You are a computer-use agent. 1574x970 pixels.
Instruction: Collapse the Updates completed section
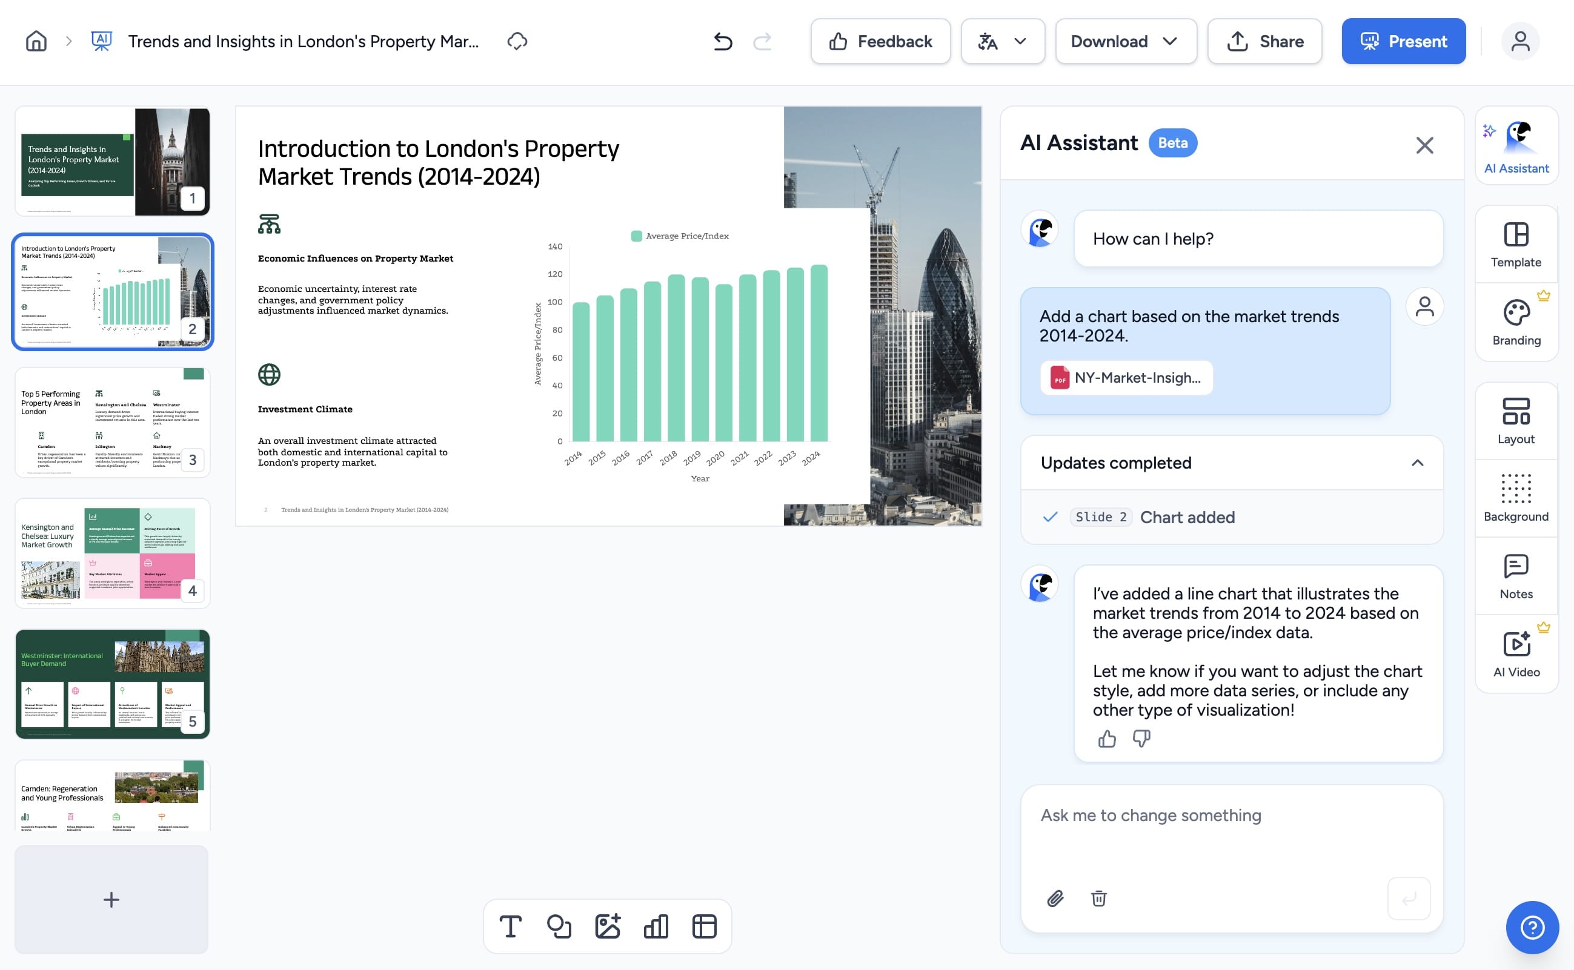1417,463
